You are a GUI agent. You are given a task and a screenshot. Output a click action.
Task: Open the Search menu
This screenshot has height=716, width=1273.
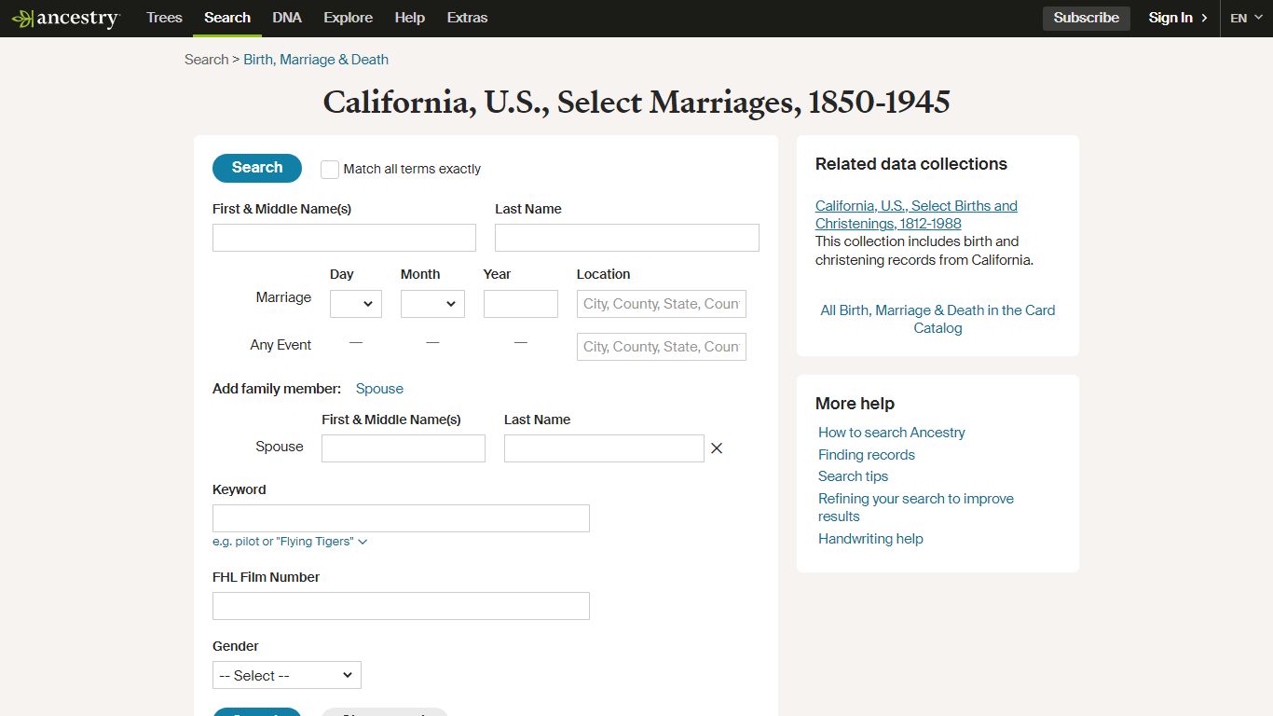click(227, 18)
